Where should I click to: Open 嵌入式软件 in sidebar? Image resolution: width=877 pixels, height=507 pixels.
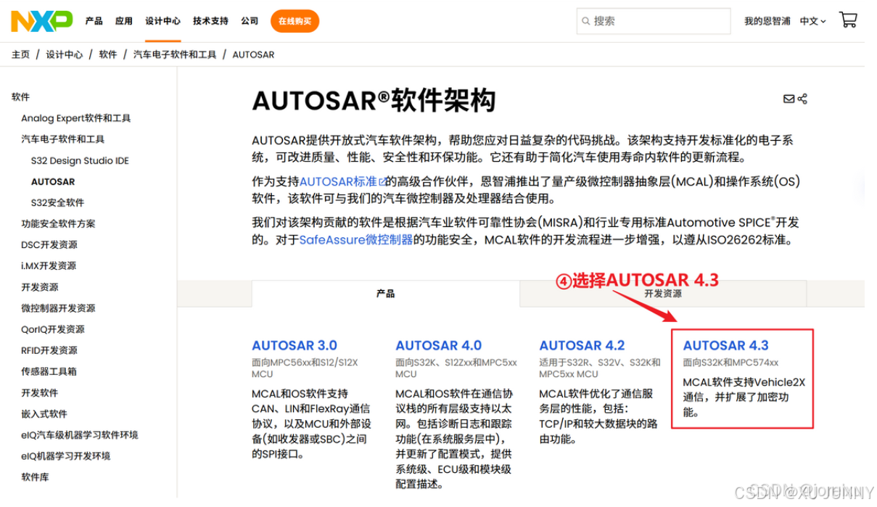(44, 413)
